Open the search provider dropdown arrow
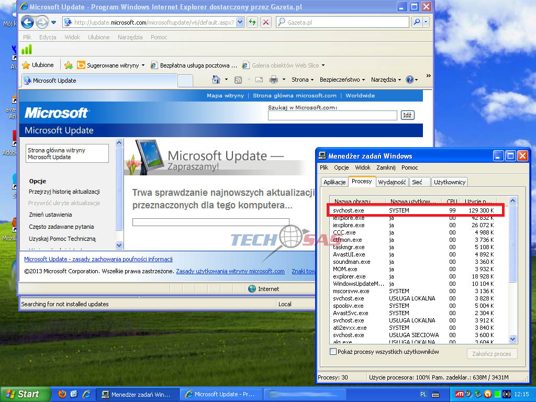Viewport: 536px width, 402px height. (426, 22)
